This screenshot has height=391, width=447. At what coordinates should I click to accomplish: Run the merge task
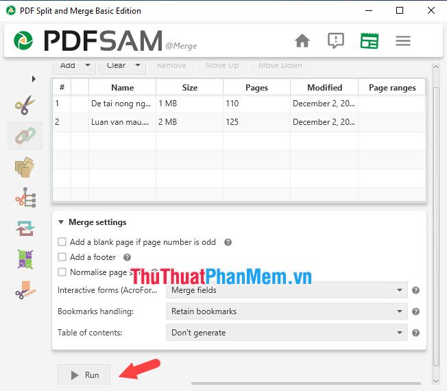(x=84, y=375)
